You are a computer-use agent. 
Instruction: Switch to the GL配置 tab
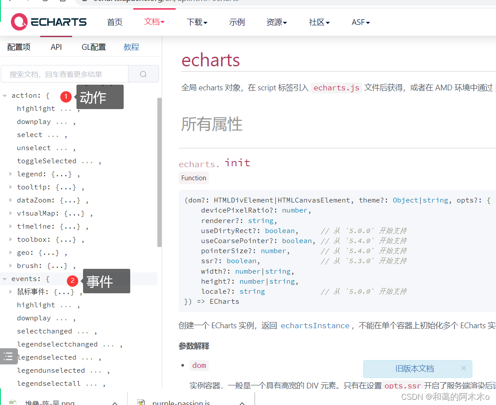[94, 47]
